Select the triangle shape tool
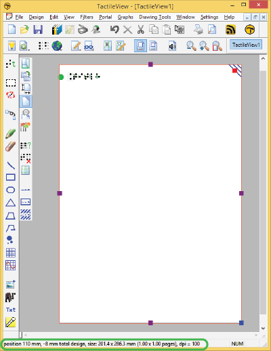Image resolution: width=271 pixels, height=351 pixels. click(x=10, y=203)
